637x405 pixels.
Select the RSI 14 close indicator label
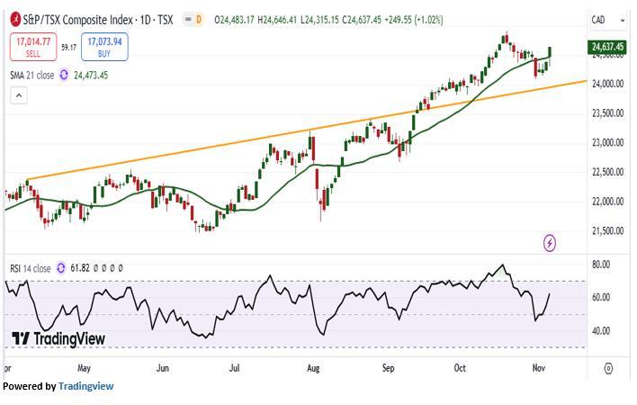point(30,268)
